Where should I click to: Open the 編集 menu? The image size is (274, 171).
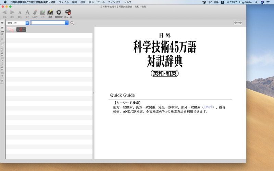click(74, 2)
